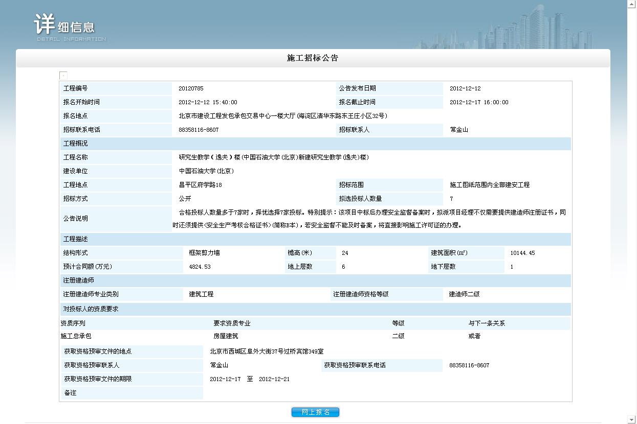Click the small broken image icon above the table
The image size is (637, 424).
coord(63,76)
